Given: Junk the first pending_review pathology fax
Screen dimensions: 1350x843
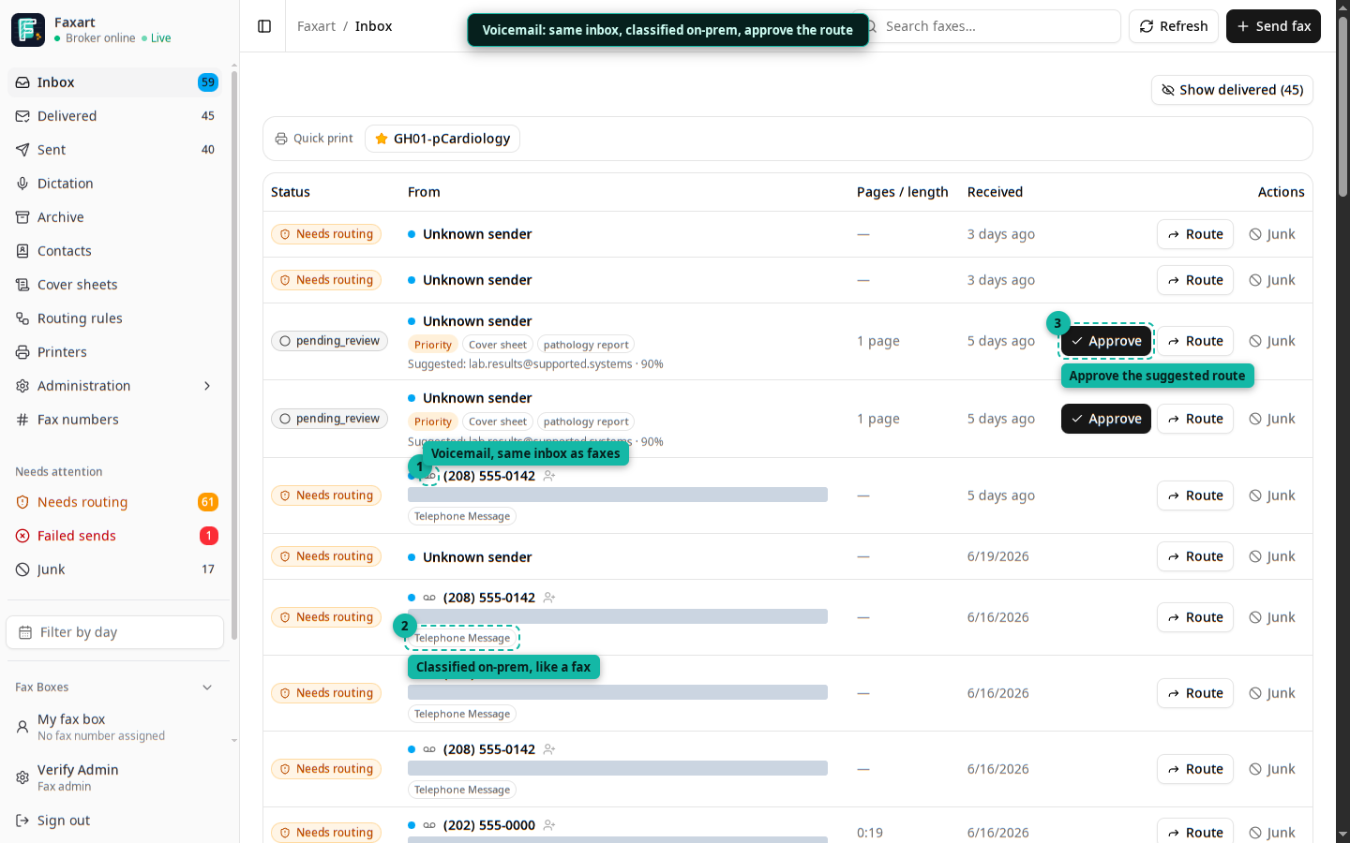Looking at the screenshot, I should 1272,341.
